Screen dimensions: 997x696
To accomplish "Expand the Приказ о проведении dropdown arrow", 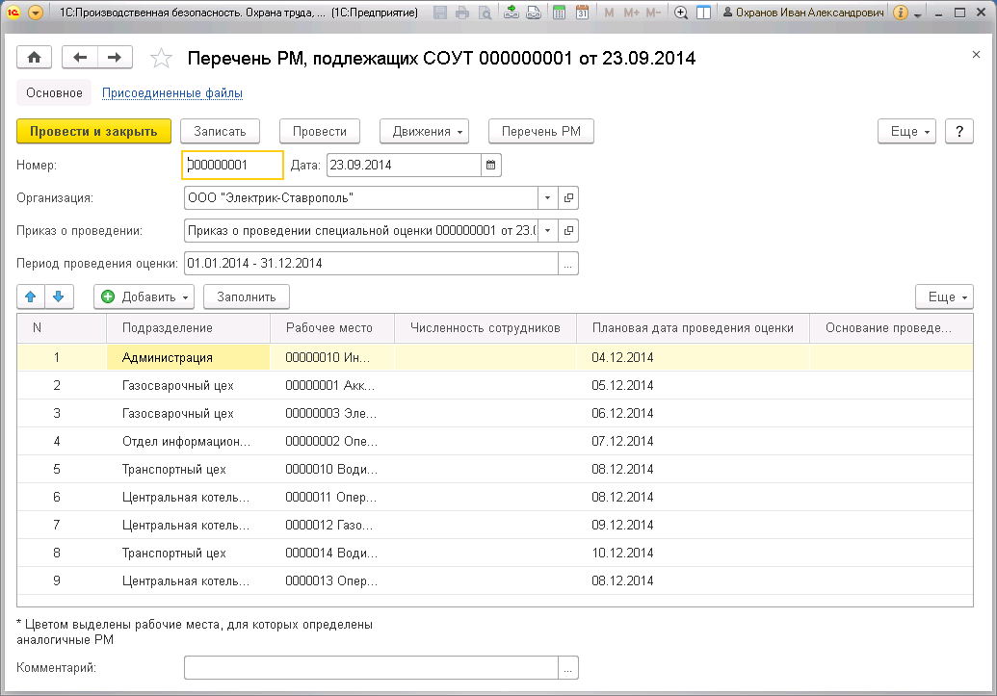I will point(547,230).
